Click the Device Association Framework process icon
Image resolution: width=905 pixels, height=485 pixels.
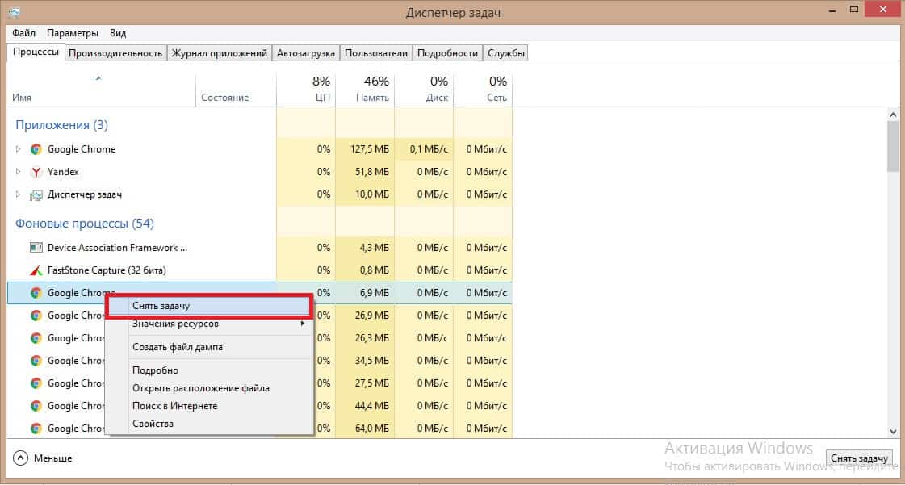[x=36, y=248]
